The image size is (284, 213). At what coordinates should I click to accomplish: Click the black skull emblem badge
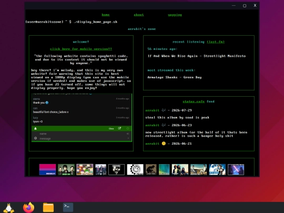[116, 169]
